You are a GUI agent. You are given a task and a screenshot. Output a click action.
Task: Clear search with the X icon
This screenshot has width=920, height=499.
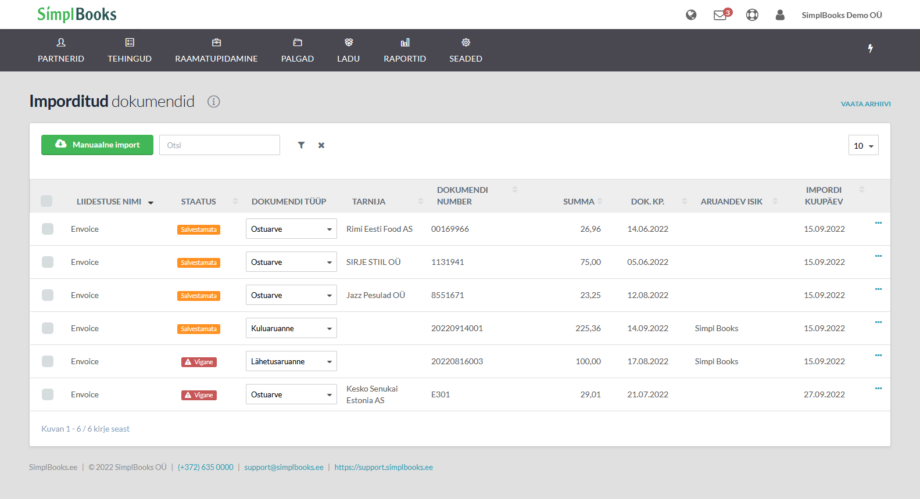tap(321, 145)
